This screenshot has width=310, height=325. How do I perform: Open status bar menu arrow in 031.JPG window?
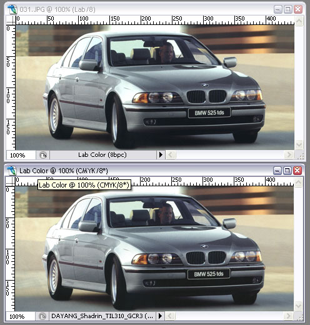coord(161,155)
